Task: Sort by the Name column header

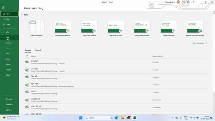Action: pyautogui.click(x=33, y=56)
